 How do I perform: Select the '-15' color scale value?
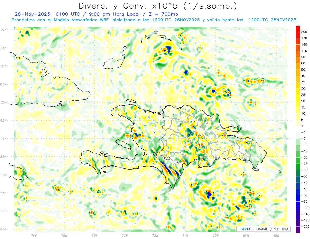[305, 151]
